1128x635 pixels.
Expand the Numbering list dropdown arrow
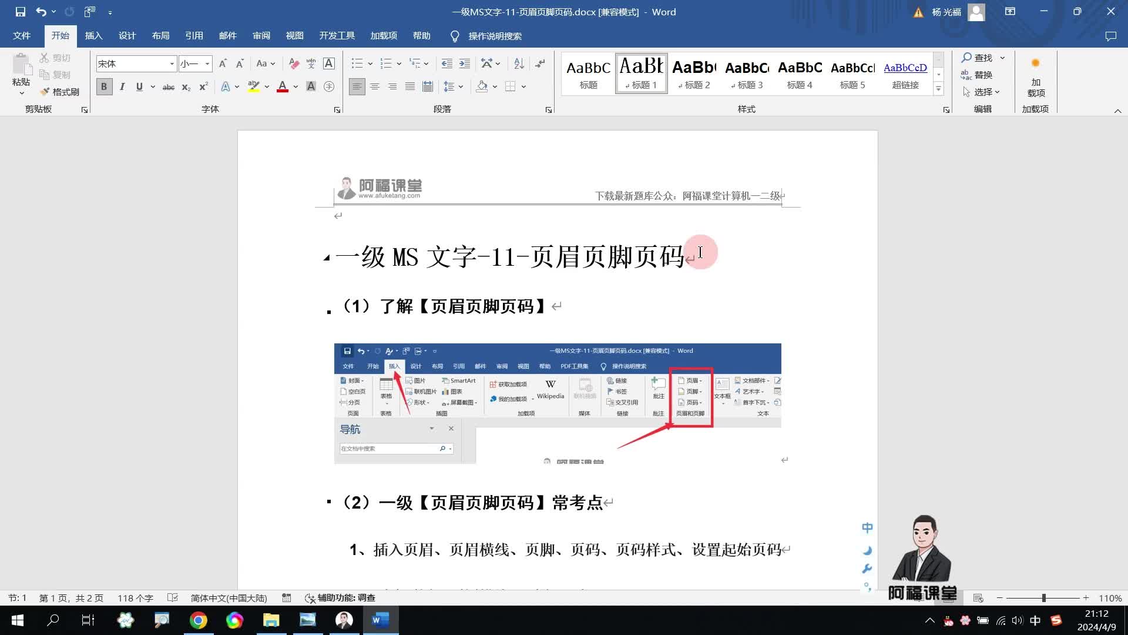tap(399, 63)
